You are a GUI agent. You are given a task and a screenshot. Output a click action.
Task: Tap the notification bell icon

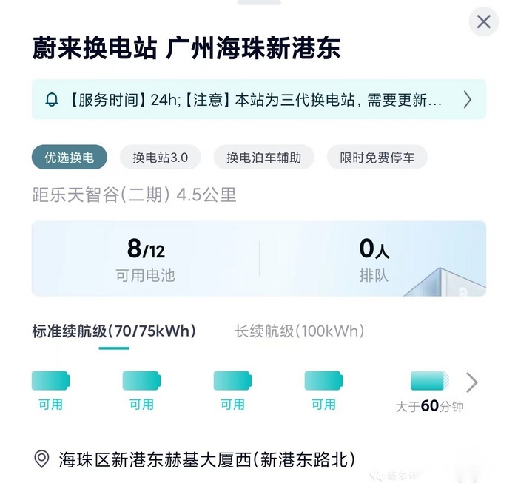[x=52, y=100]
